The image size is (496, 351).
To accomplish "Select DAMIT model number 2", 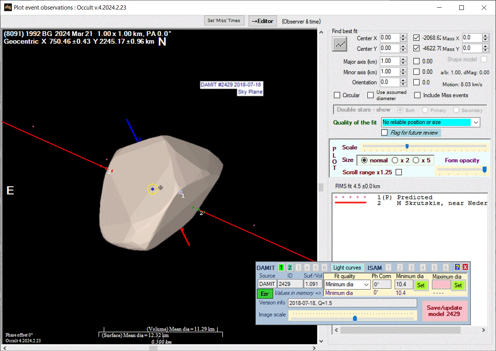I will coord(290,268).
